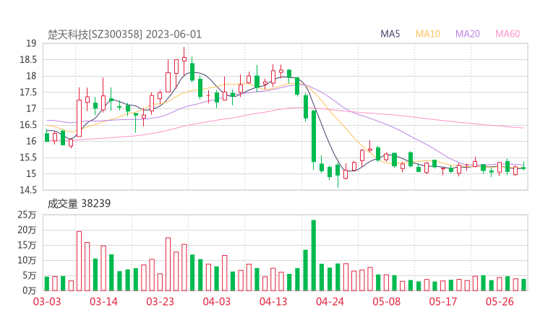Click the 03-14 date axis label
Screen dimensions: 535x318
(103, 301)
